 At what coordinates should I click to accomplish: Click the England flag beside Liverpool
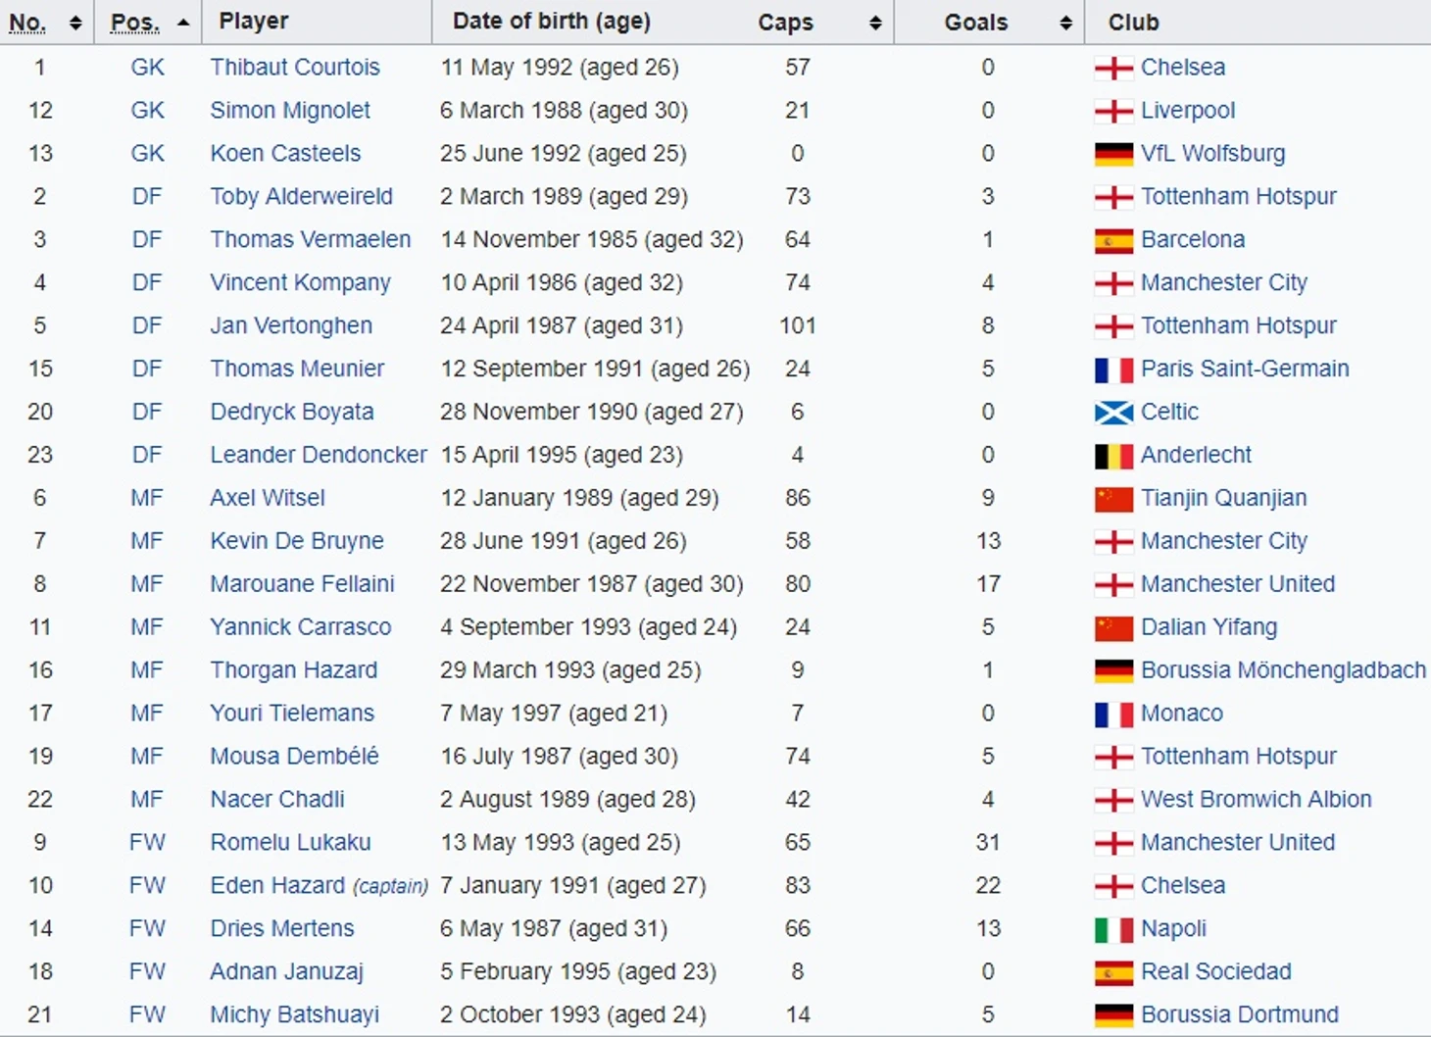pyautogui.click(x=1113, y=111)
